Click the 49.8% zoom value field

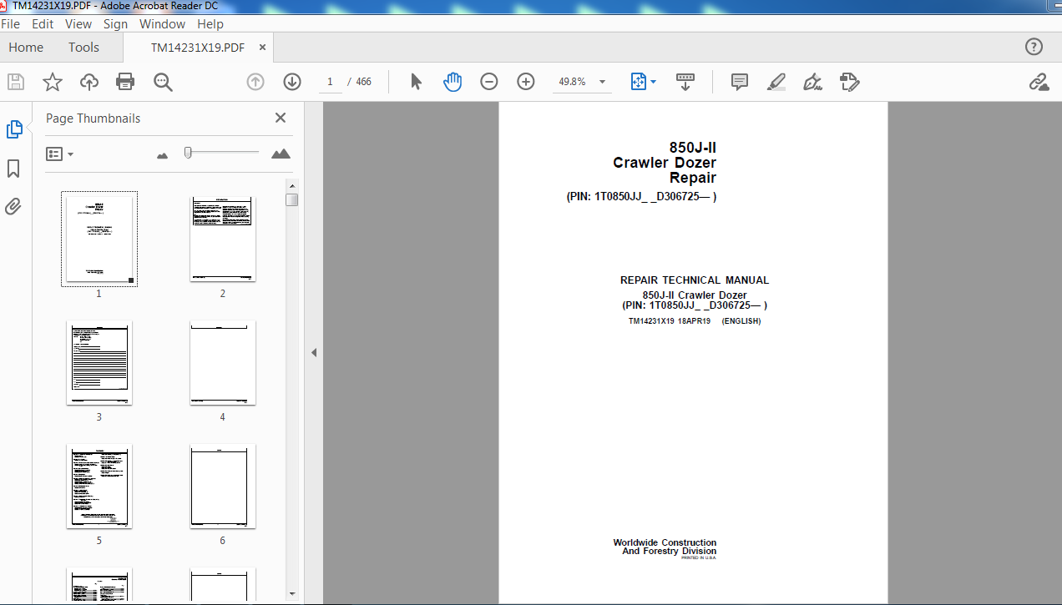(x=573, y=82)
